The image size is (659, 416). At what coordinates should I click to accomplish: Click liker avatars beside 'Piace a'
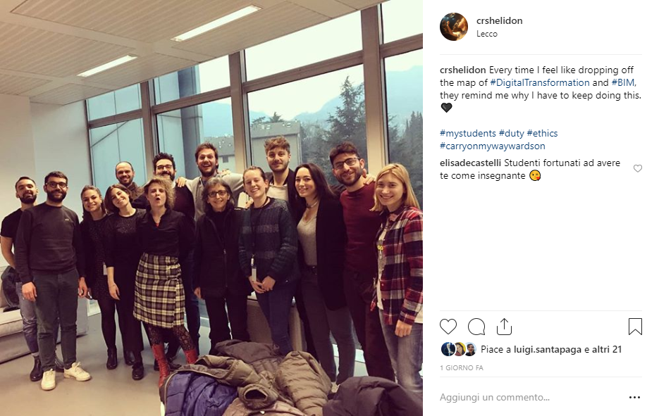pos(459,349)
